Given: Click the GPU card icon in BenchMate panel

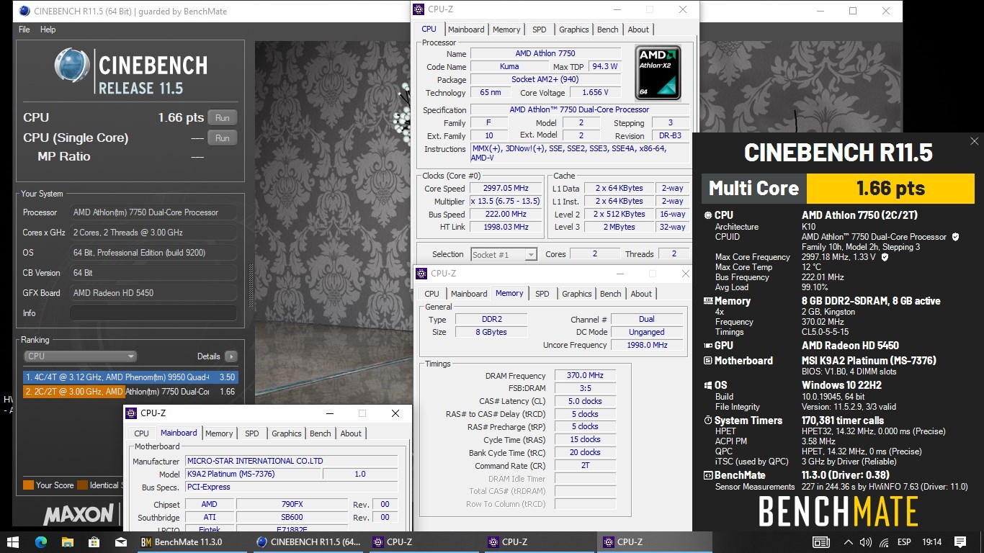Looking at the screenshot, I should (707, 346).
